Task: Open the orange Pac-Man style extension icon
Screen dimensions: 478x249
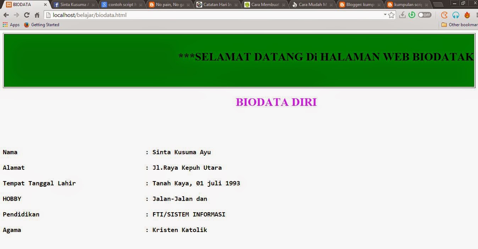Action: 444,15
